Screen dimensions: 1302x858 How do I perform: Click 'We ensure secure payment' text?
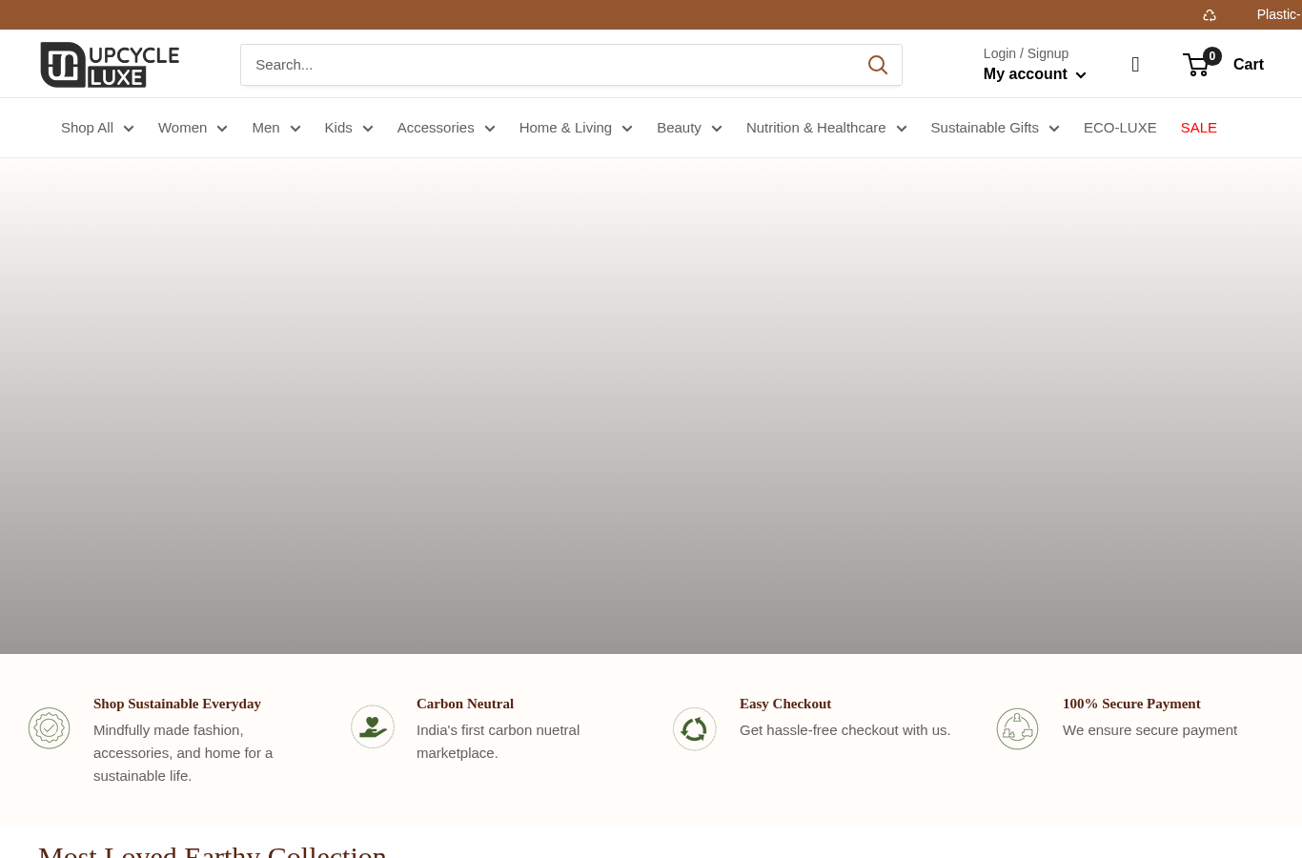coord(1149,730)
